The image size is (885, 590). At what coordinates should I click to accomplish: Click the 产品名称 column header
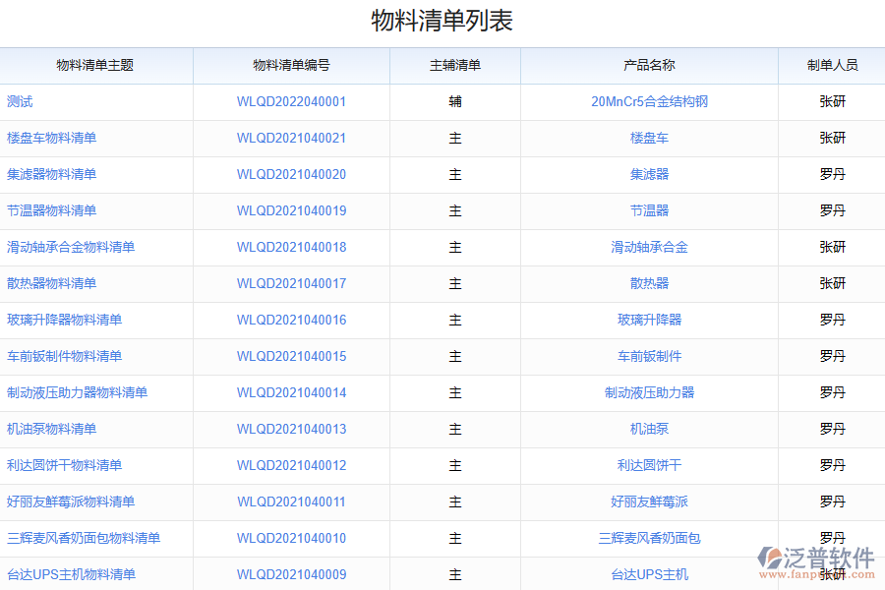649,65
